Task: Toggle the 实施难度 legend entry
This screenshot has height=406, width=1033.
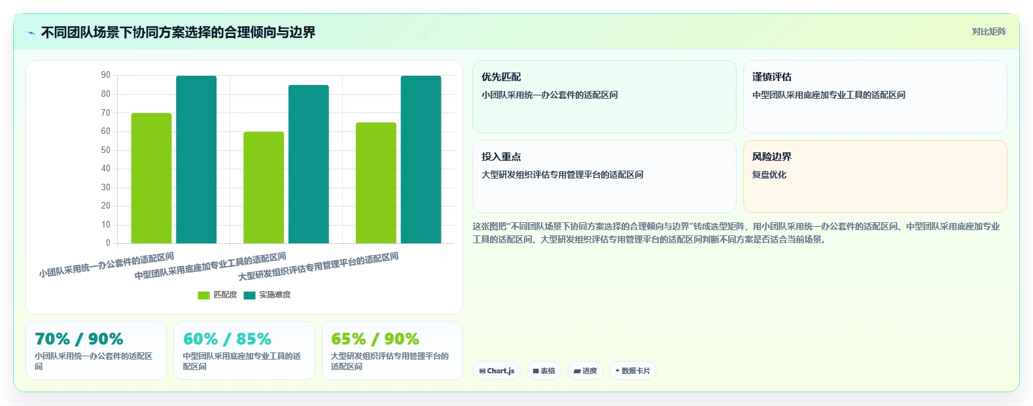Action: (x=267, y=295)
